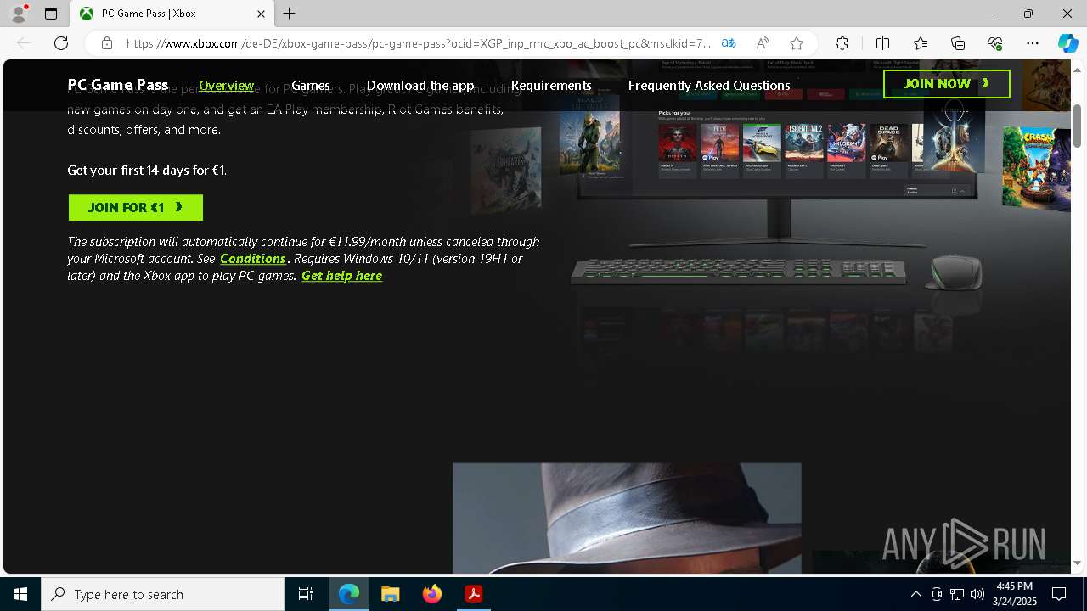Screen dimensions: 1087x611
Task: Select the Overview navigation tab
Action: pos(227,85)
